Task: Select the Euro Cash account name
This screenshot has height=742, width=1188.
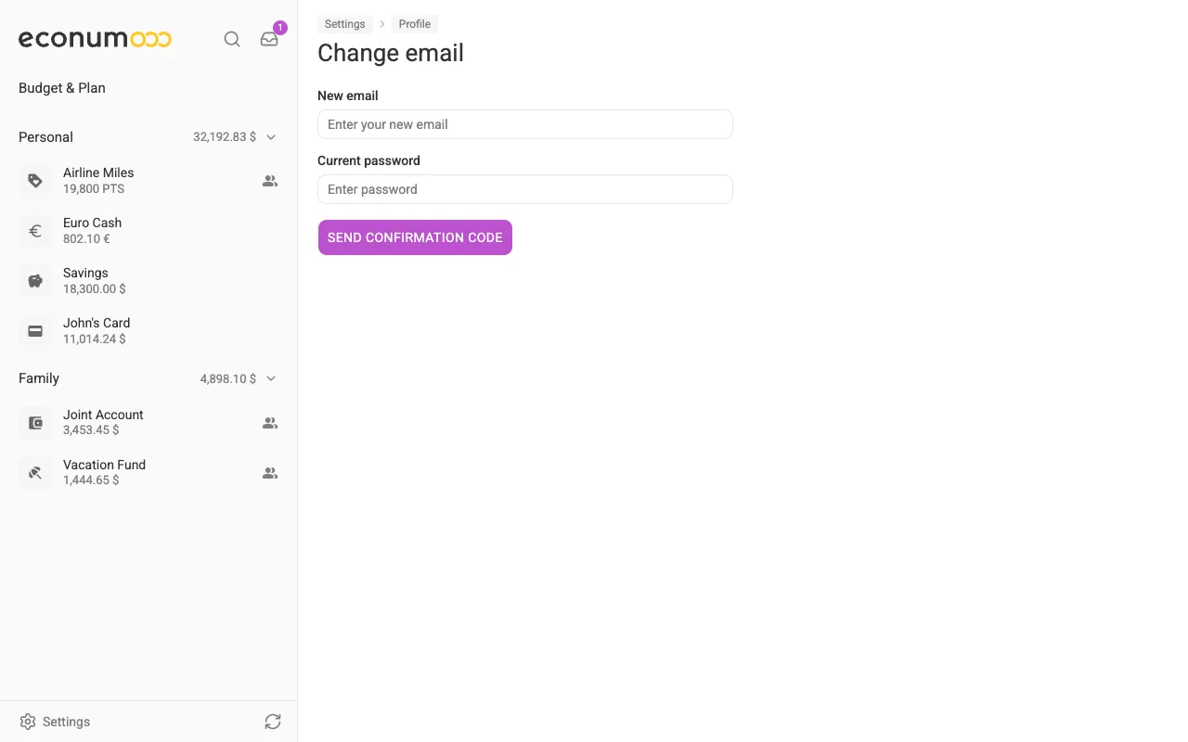Action: coord(93,223)
